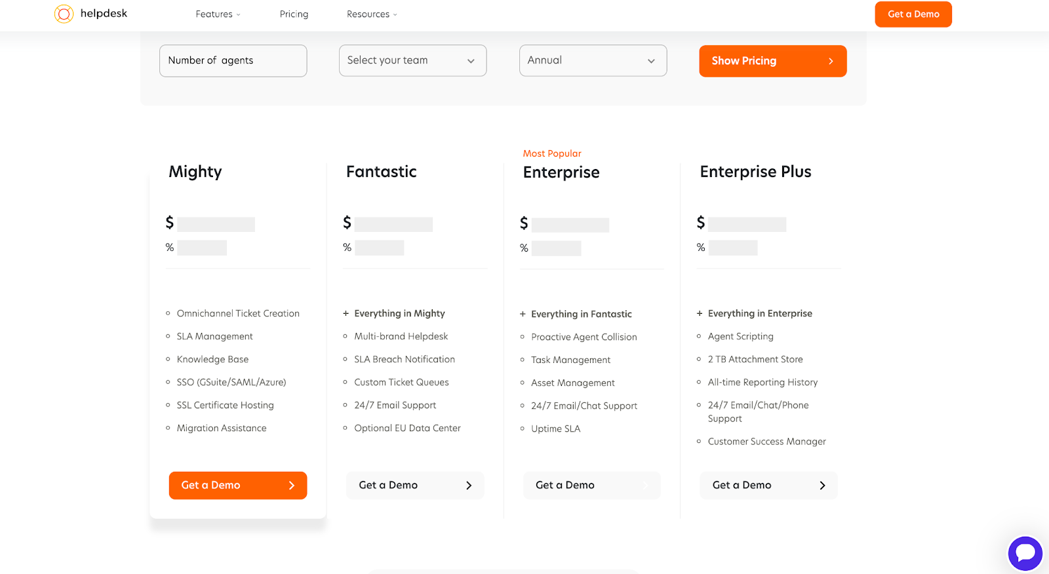Open the Select your team dropdown
The width and height of the screenshot is (1049, 574).
(x=412, y=60)
